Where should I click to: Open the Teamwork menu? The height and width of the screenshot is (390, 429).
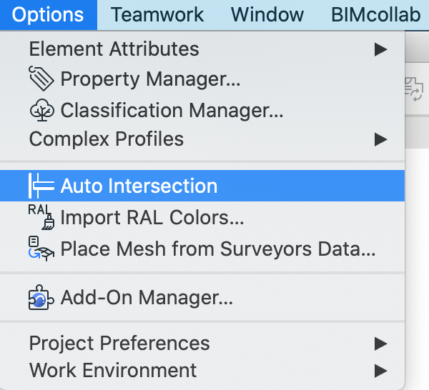coord(157,14)
